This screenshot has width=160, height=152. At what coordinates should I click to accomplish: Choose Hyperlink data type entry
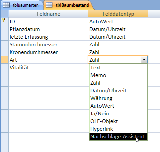pyautogui.click(x=118, y=129)
